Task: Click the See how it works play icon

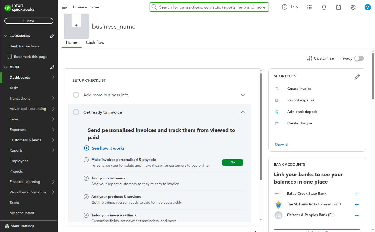Action: tap(87, 148)
